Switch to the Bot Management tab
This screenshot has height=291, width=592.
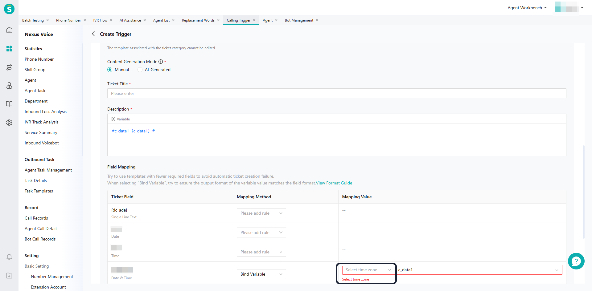point(299,20)
